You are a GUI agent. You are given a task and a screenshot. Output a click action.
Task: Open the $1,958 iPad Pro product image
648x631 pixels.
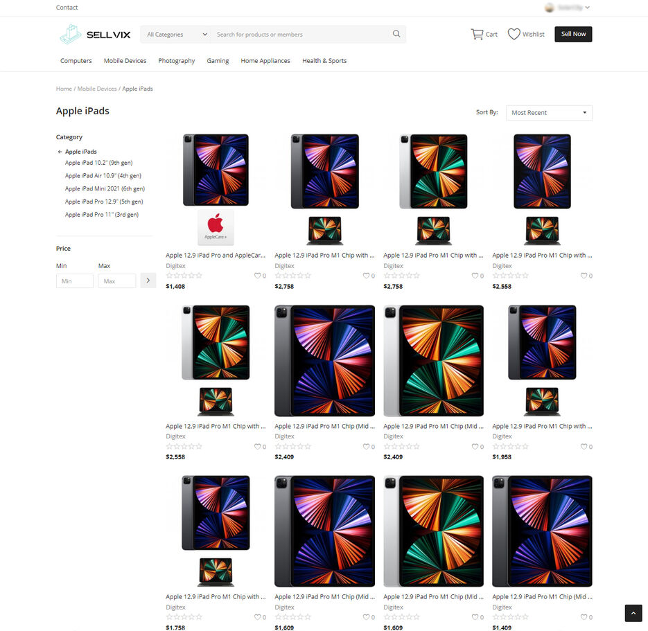542,360
